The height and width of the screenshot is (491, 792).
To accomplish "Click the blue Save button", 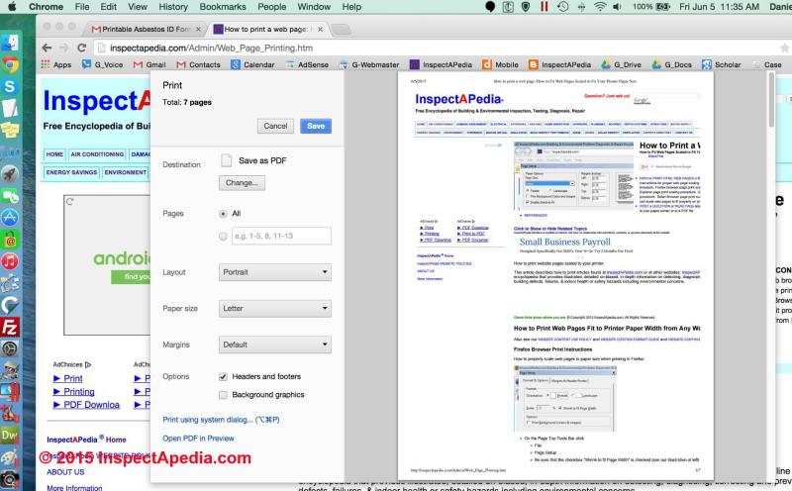I will click(x=316, y=126).
